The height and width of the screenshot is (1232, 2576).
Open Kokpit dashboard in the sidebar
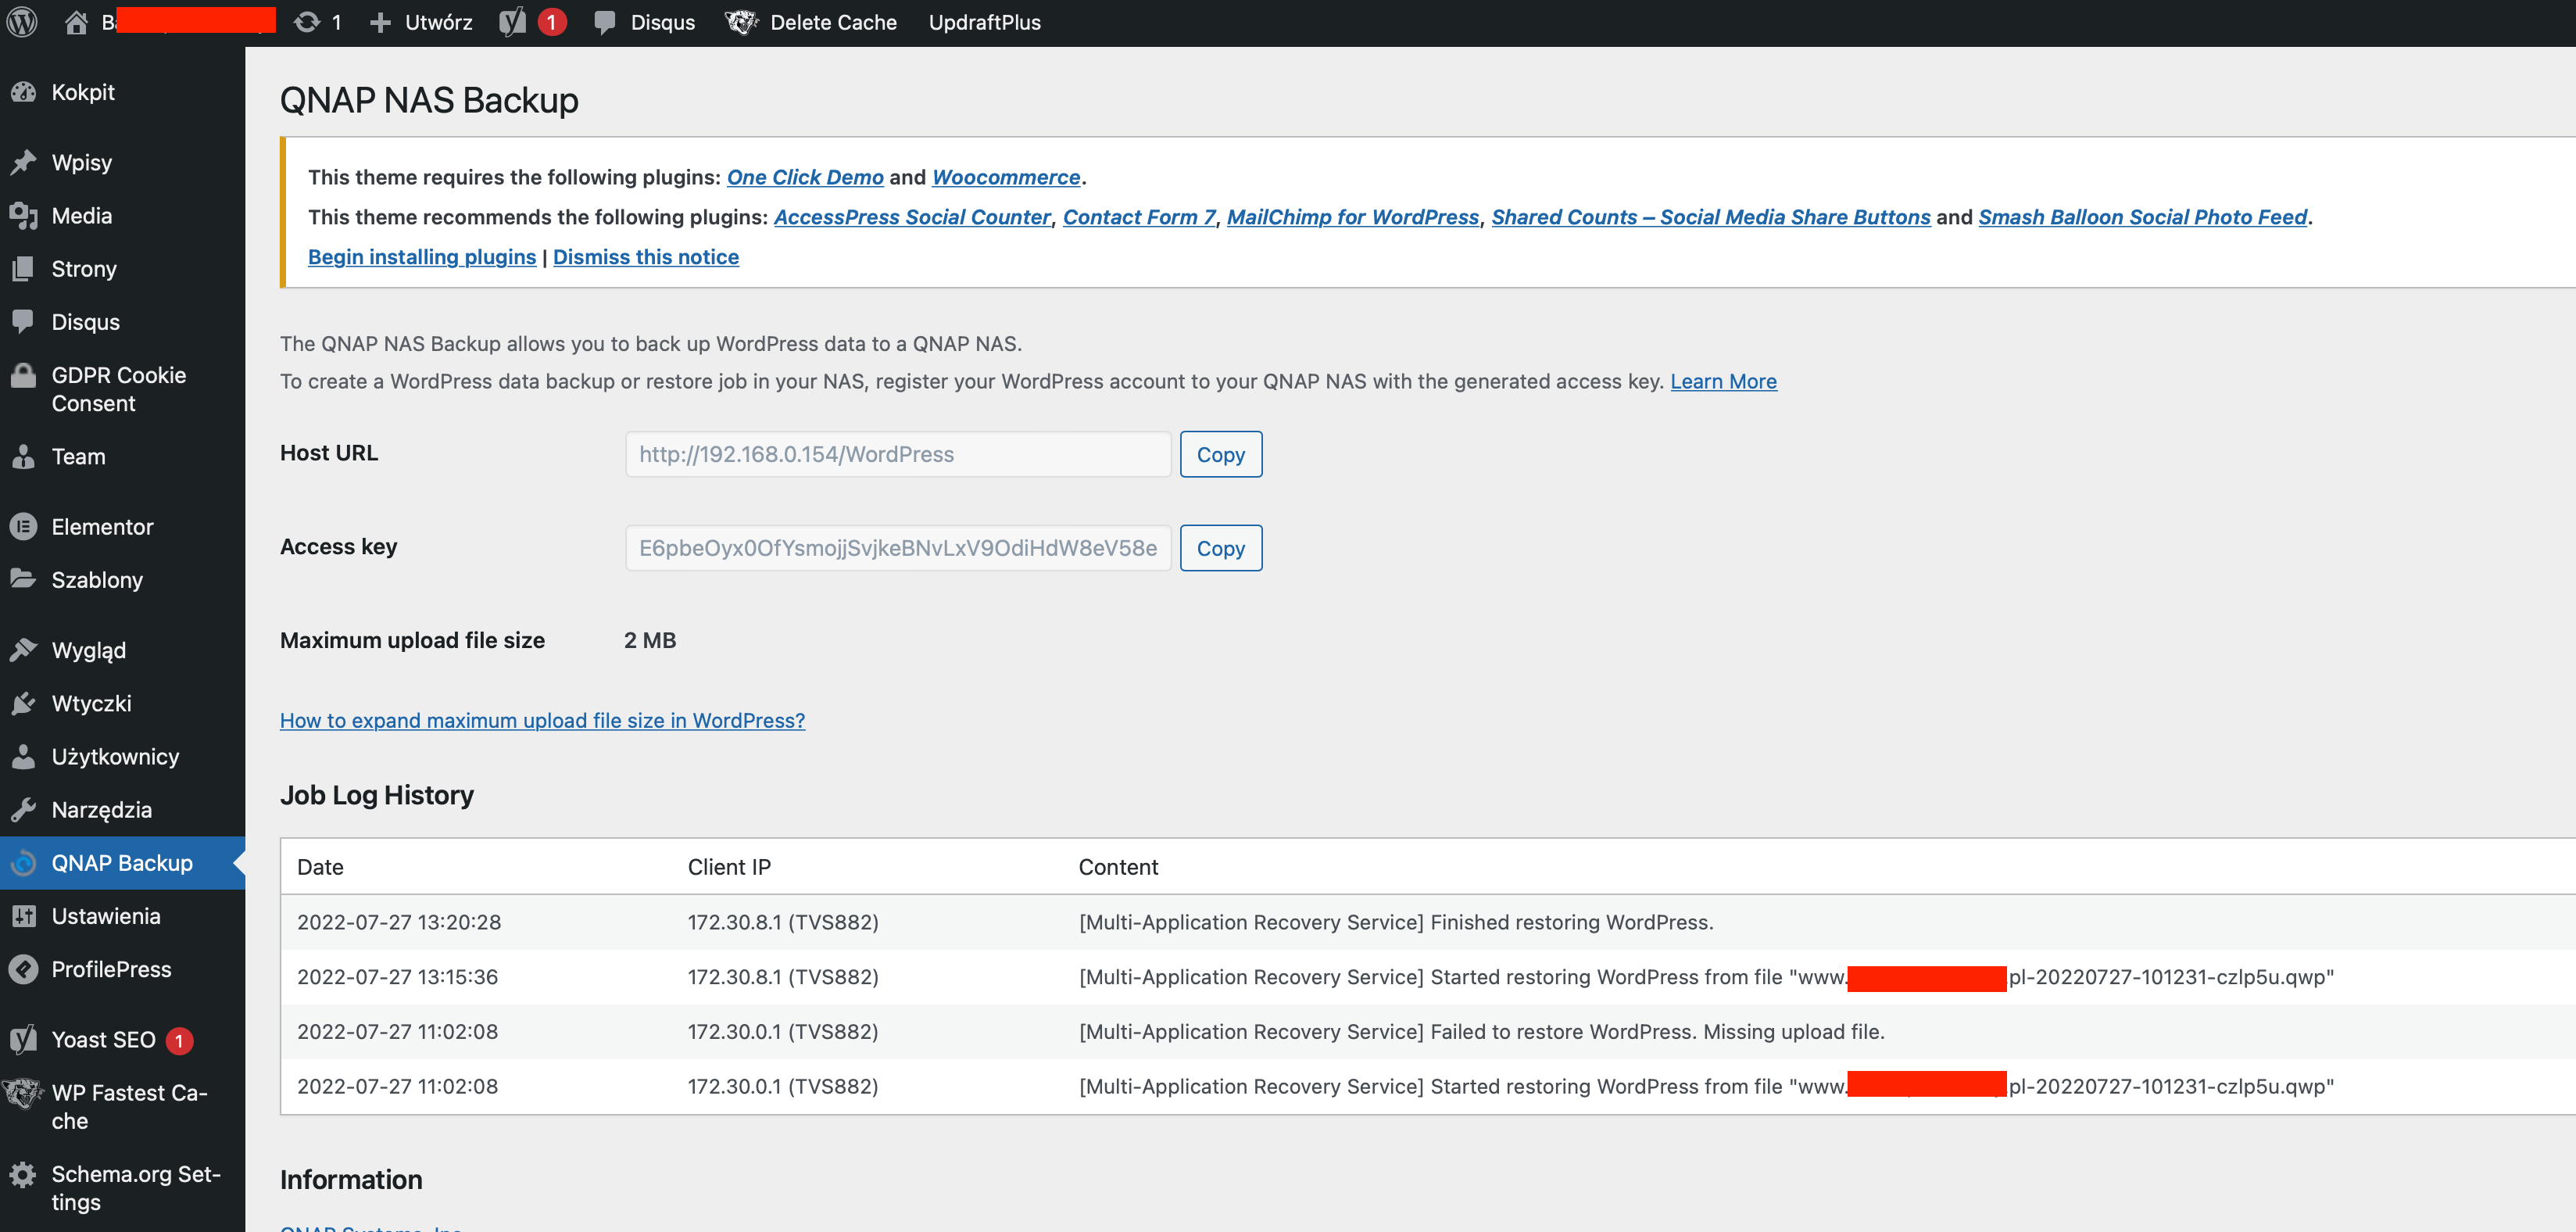[x=83, y=92]
